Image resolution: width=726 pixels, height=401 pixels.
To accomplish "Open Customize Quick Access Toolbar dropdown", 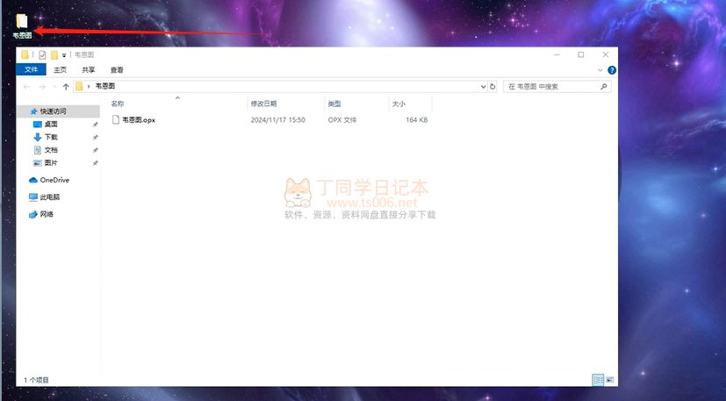I will (64, 55).
